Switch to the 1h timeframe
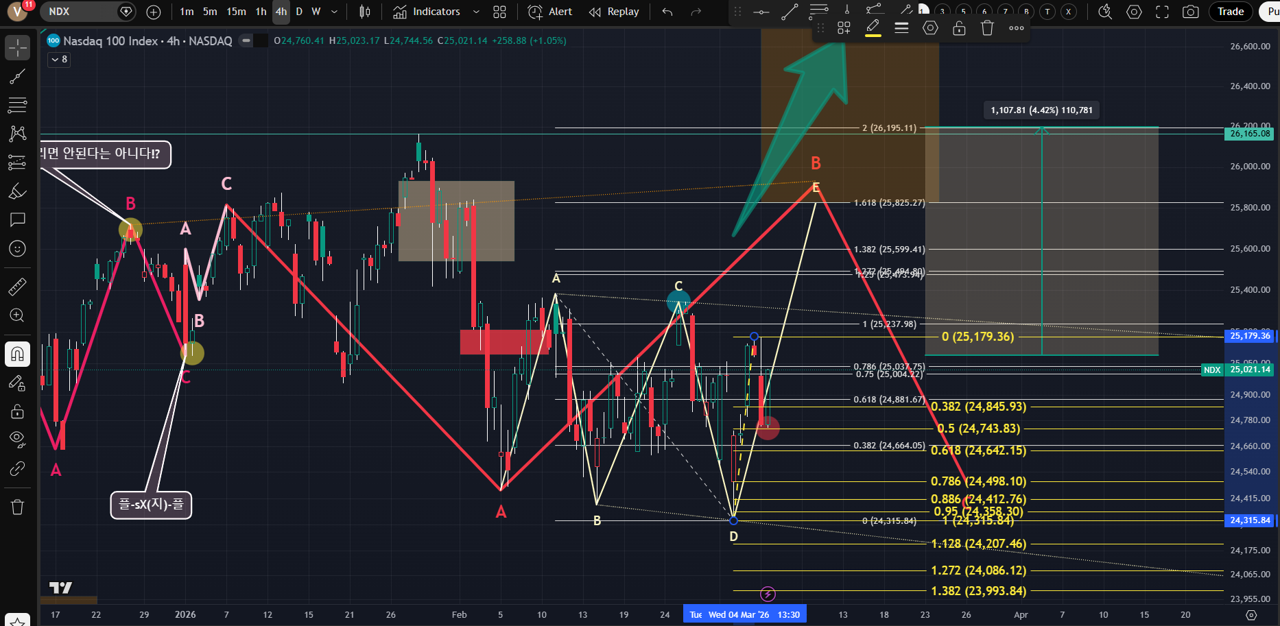This screenshot has height=626, width=1280. [x=261, y=12]
